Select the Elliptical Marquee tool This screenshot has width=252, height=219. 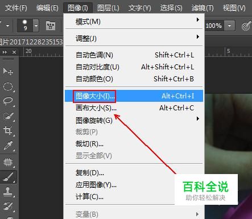[x=8, y=87]
